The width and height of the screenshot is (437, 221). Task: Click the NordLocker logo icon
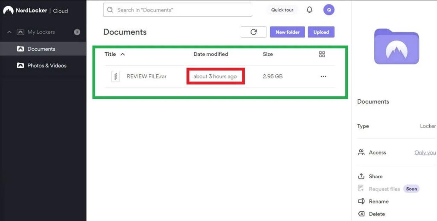pos(8,10)
